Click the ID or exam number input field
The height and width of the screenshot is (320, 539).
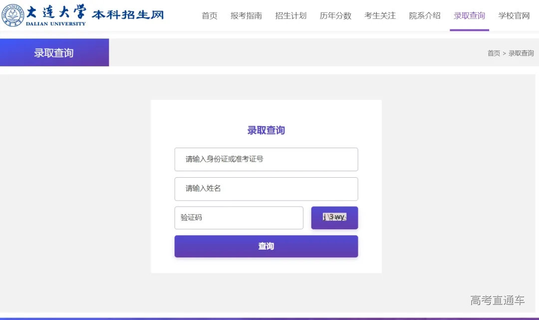click(266, 159)
